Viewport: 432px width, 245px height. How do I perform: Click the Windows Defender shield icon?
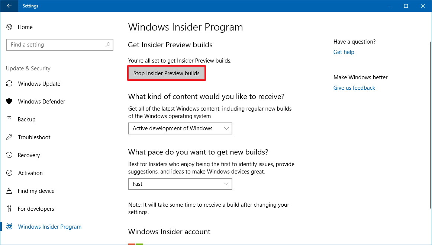point(10,102)
